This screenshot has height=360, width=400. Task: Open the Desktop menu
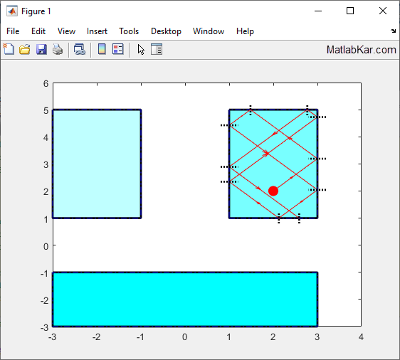click(x=166, y=31)
